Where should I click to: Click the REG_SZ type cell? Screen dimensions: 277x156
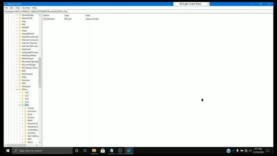tap(68, 19)
